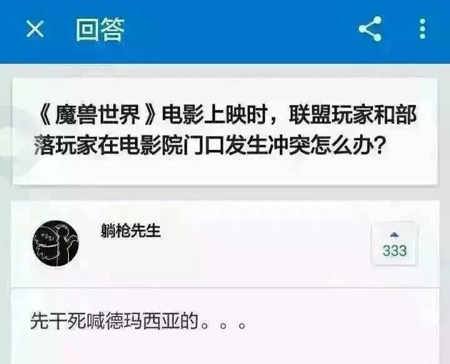Tap the 333 vote count number
Screen dimensions: 450x364
(394, 251)
